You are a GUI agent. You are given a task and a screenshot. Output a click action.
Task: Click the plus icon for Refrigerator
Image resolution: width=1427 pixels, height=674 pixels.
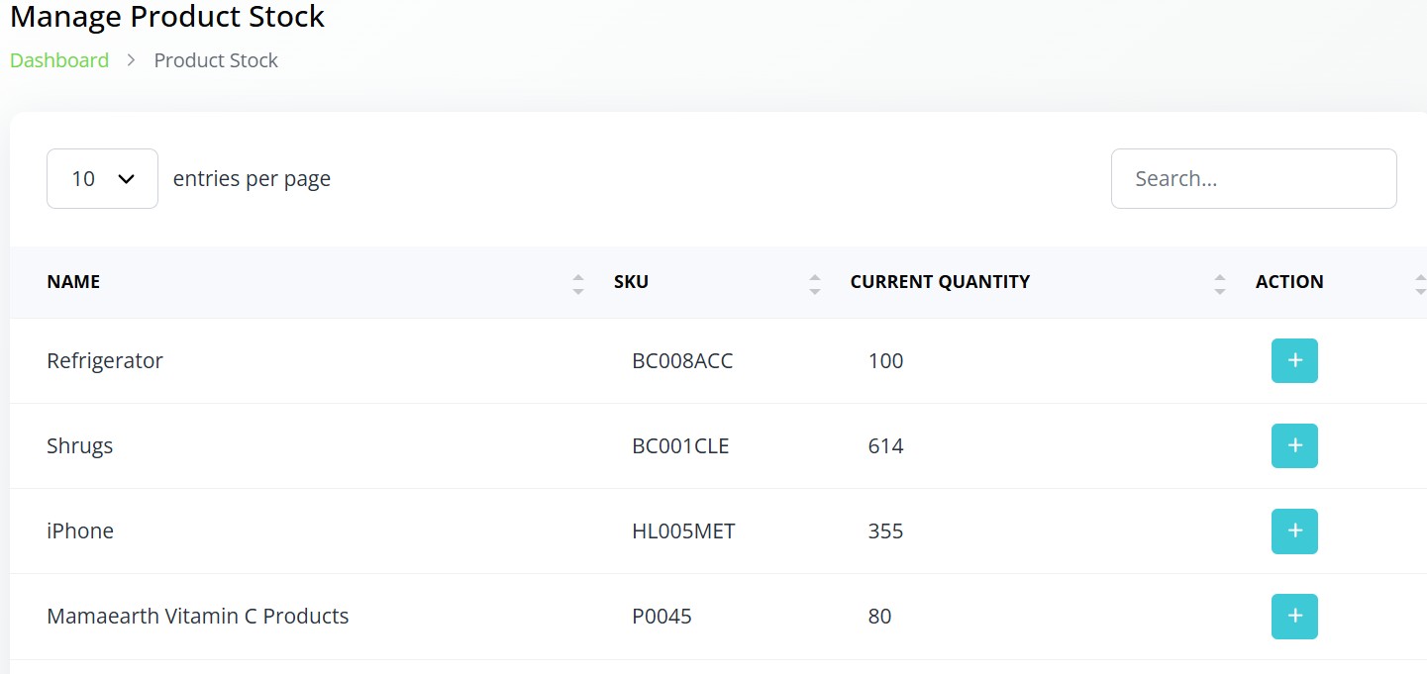(1293, 360)
